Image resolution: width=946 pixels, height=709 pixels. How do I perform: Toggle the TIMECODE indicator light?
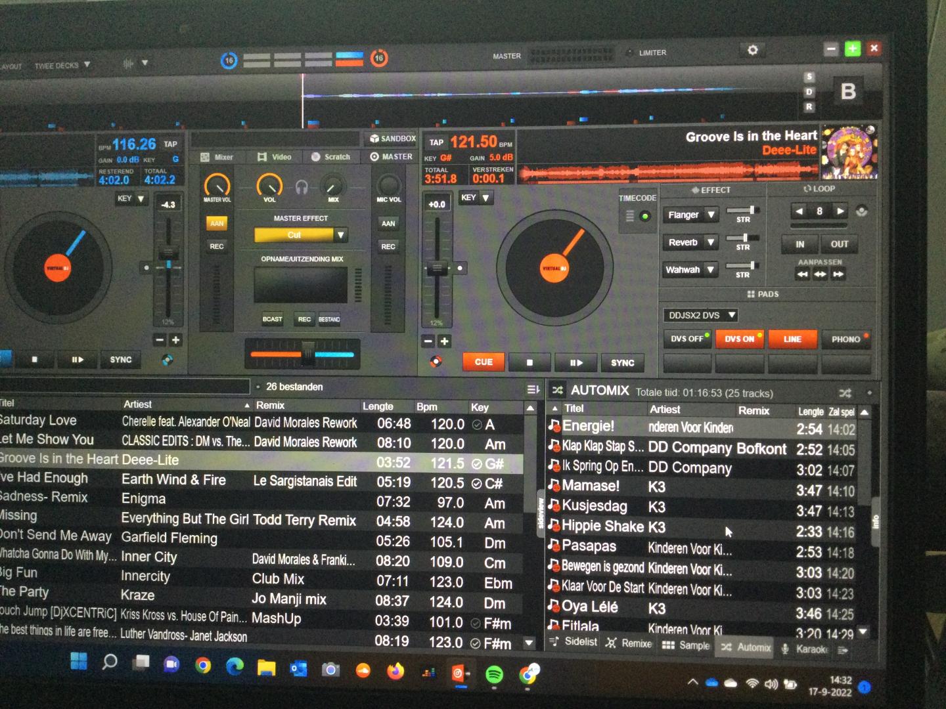[x=645, y=216]
